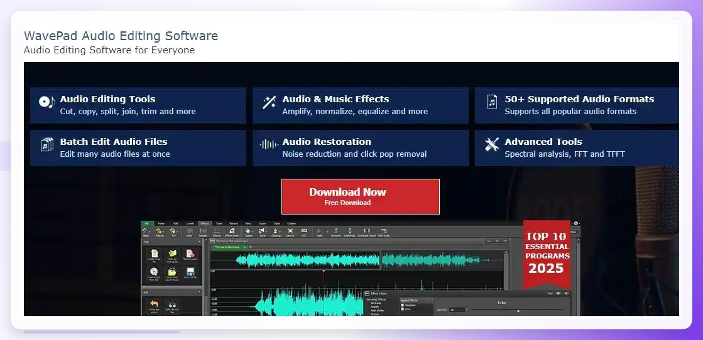The width and height of the screenshot is (703, 340).
Task: Click the Advanced Tools wrench icon
Action: click(x=492, y=144)
